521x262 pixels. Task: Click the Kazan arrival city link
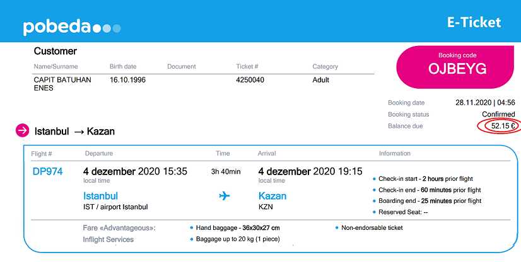(272, 196)
